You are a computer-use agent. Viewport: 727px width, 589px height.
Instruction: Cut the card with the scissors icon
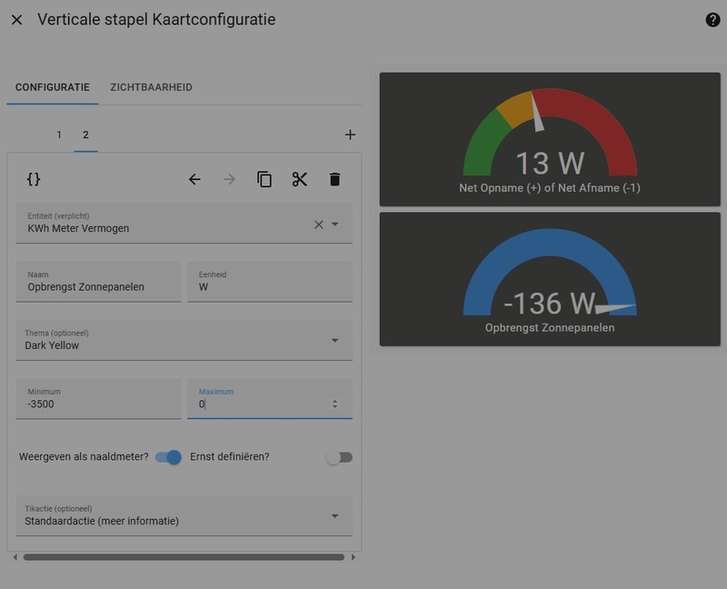point(300,179)
